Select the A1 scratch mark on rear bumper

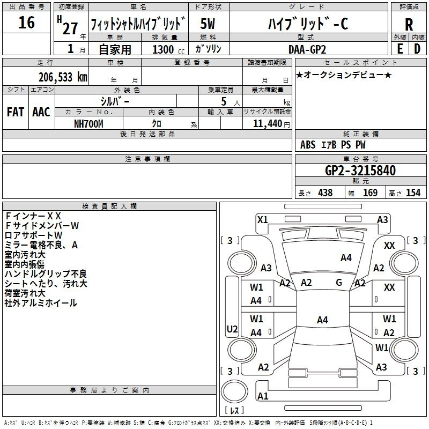[x=263, y=396]
